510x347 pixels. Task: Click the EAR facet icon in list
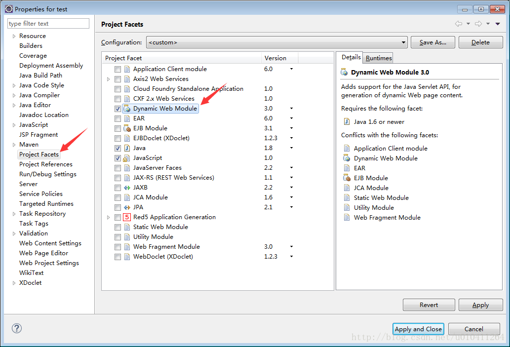(127, 118)
